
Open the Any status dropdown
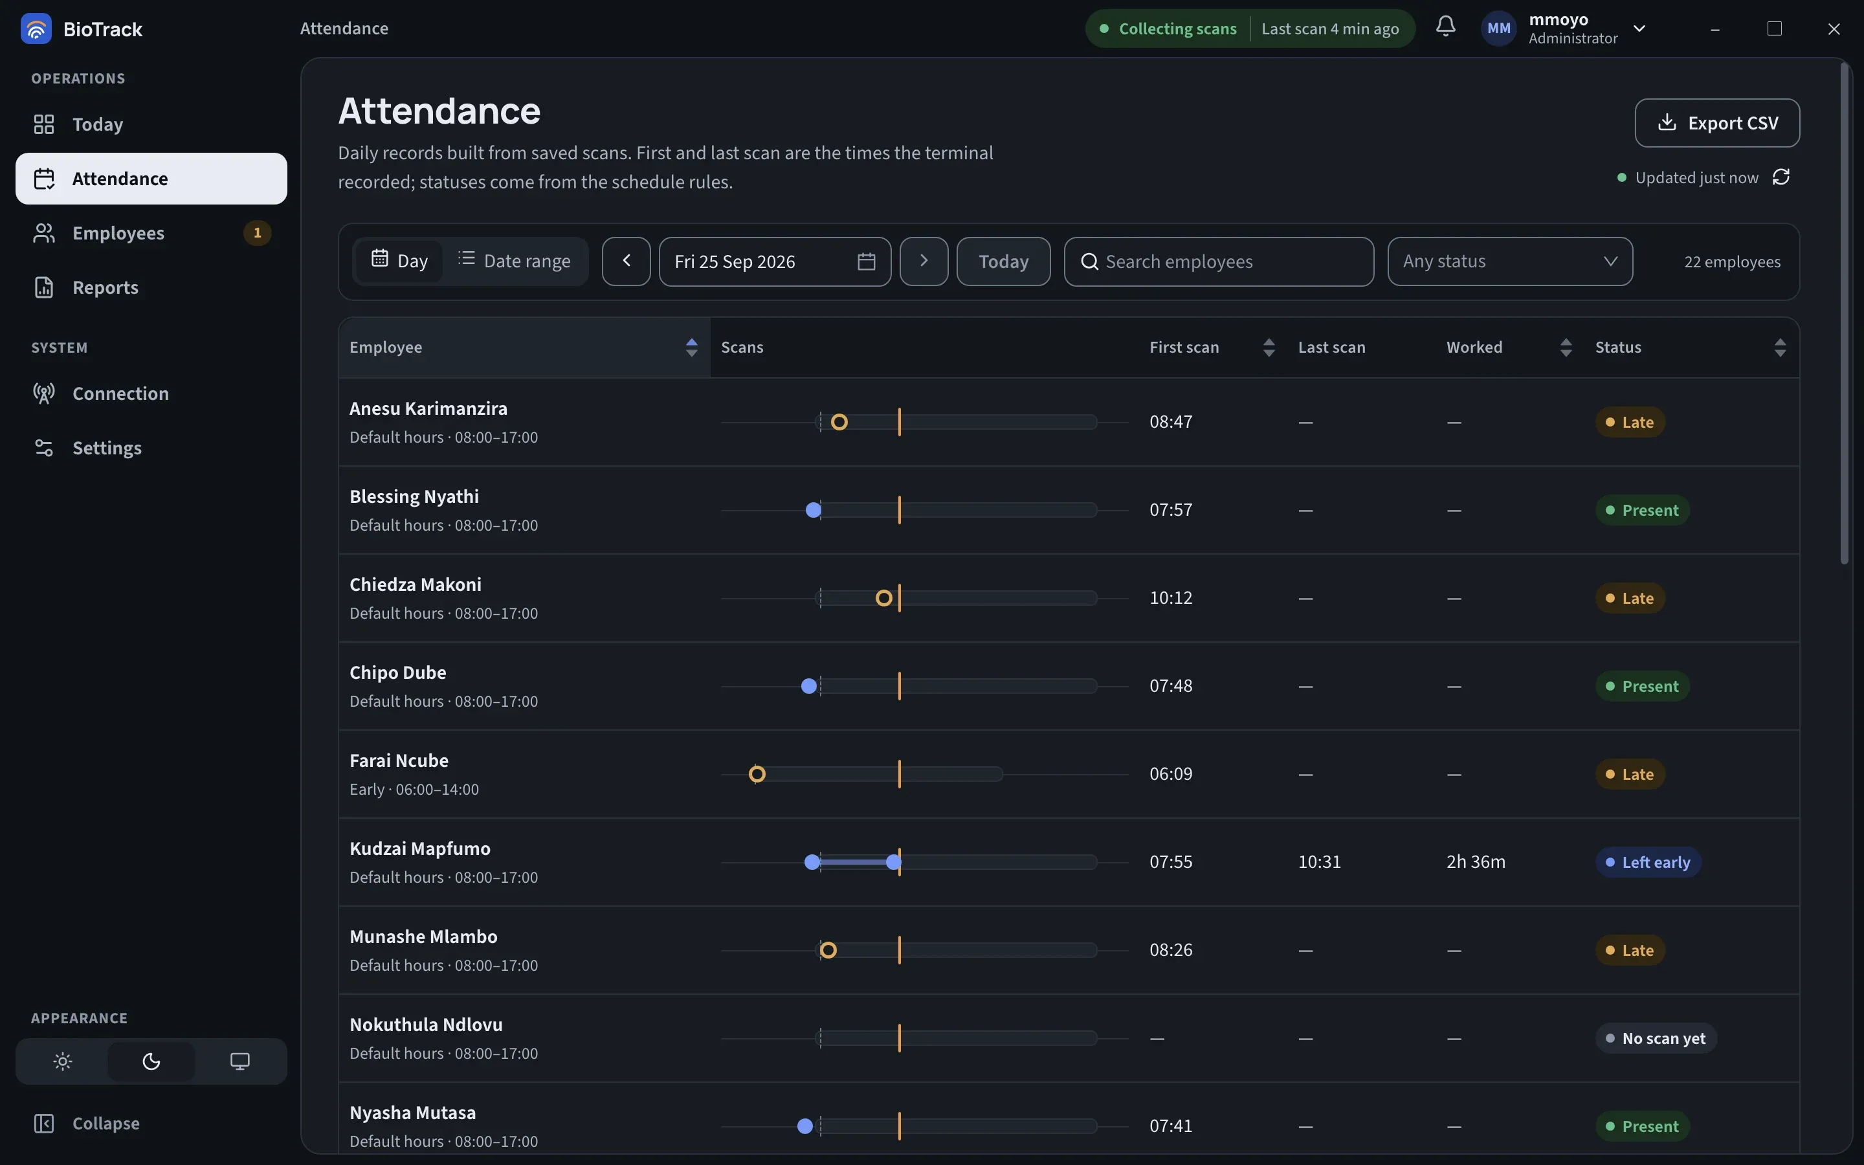[1510, 261]
